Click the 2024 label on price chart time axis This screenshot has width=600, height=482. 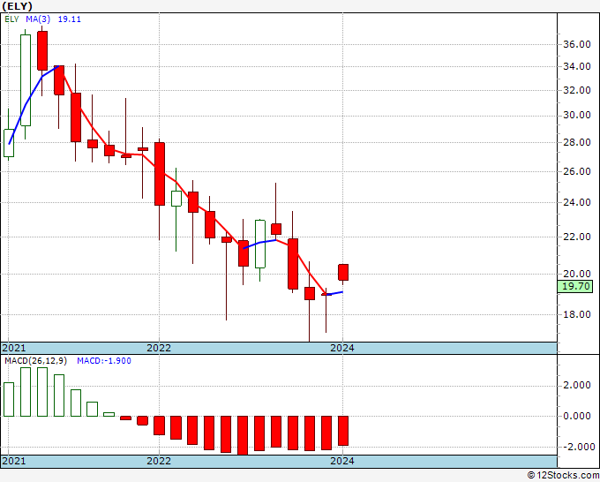(342, 348)
